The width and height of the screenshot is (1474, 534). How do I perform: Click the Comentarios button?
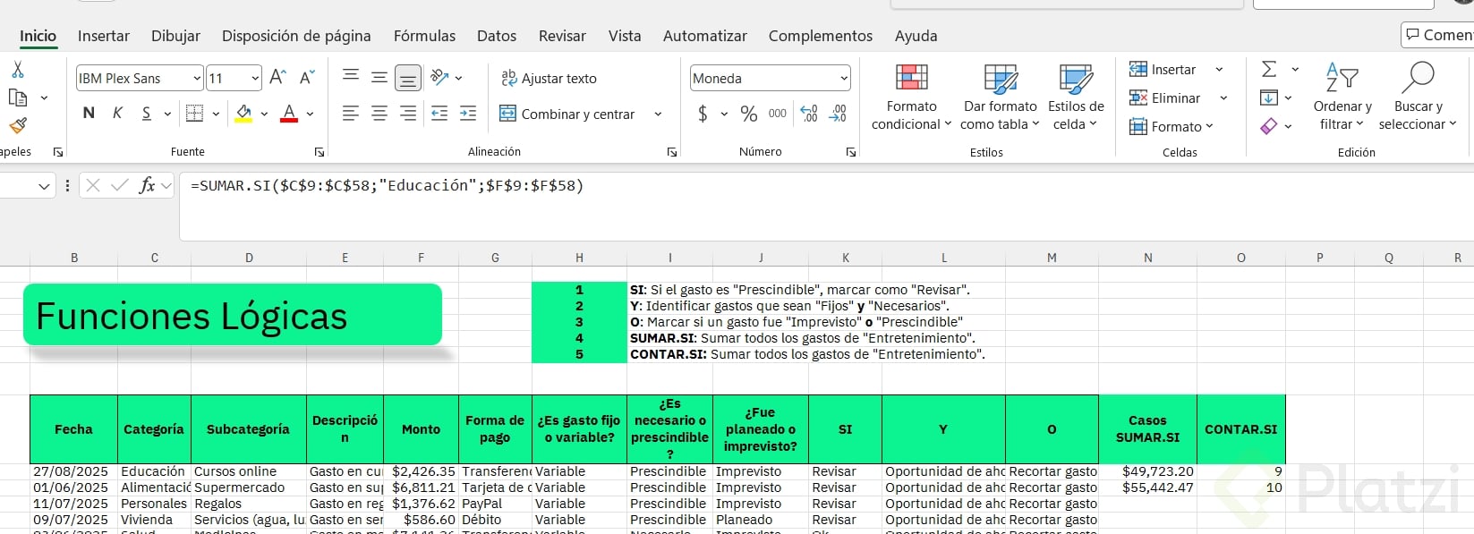click(1438, 35)
